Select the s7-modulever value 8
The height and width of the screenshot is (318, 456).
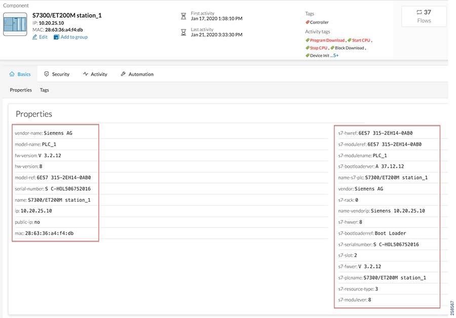point(370,300)
